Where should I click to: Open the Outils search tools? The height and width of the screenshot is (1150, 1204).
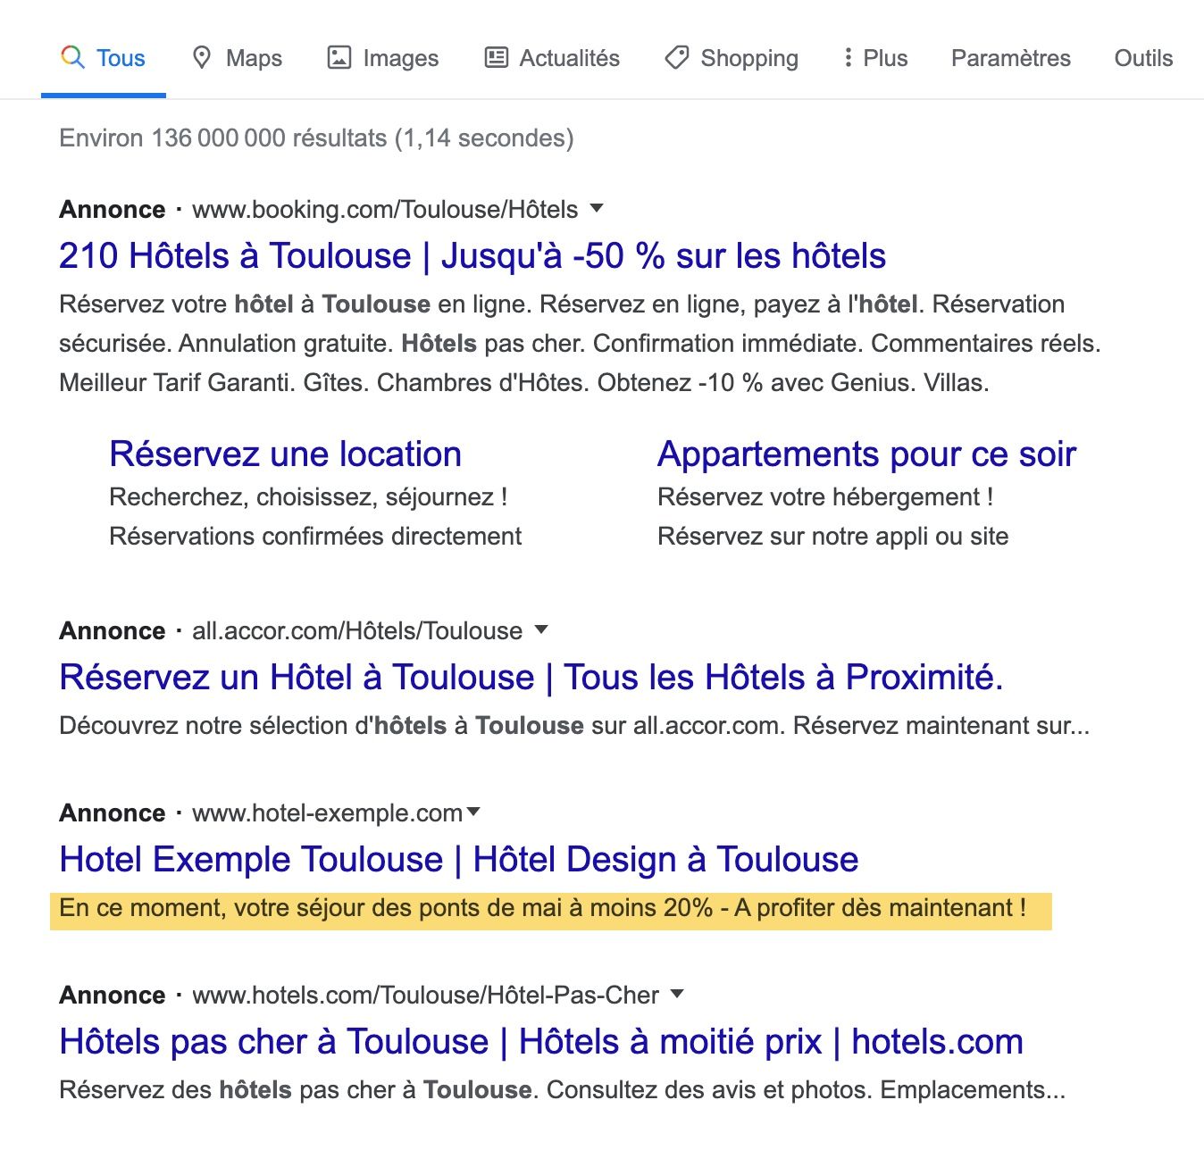pyautogui.click(x=1143, y=58)
